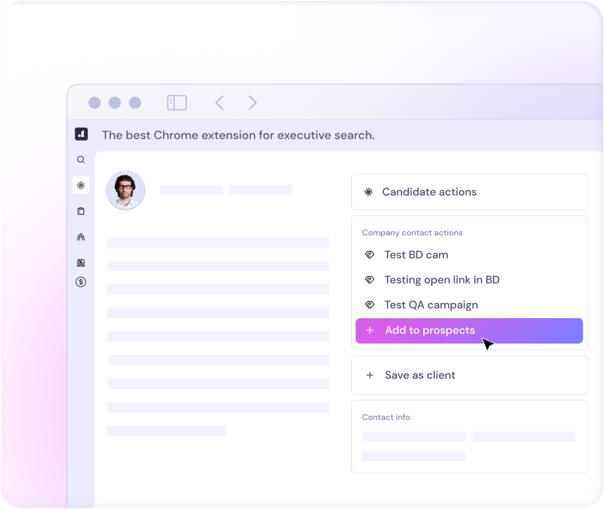
Task: Toggle the sidebar panel icon in title bar
Action: [176, 103]
